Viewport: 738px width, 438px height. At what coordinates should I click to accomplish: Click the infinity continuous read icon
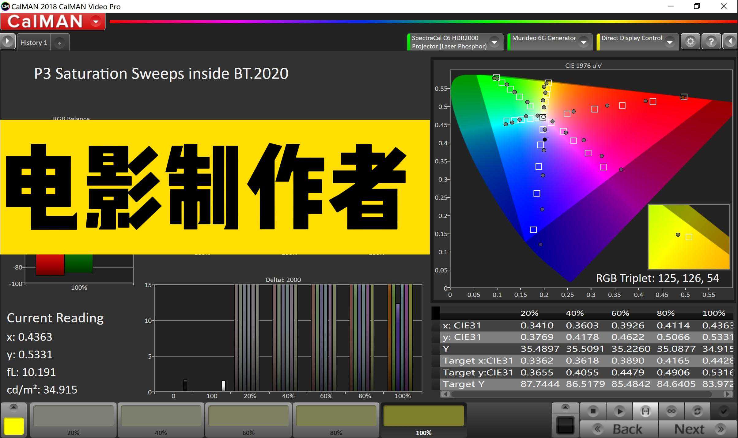point(671,411)
